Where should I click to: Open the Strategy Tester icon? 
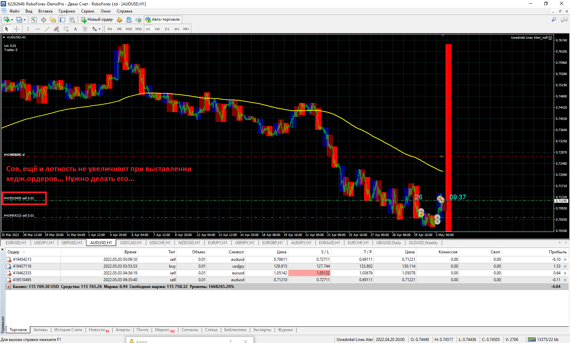[72, 20]
